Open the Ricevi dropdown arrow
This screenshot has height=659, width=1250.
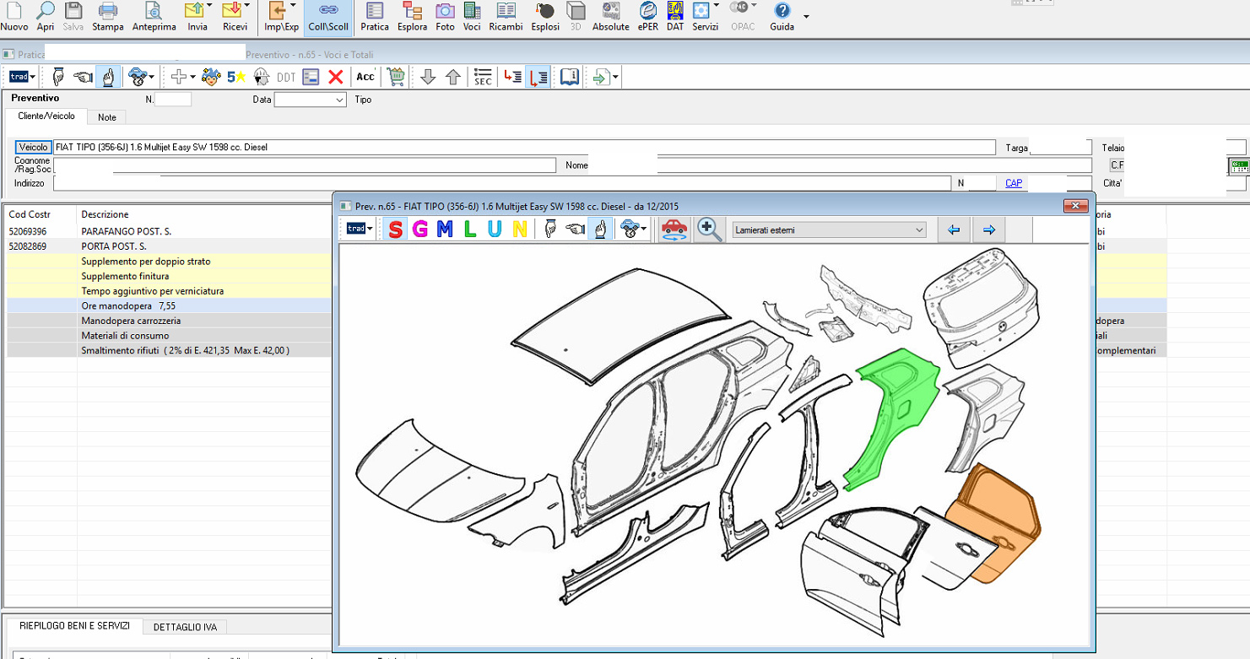point(246,7)
